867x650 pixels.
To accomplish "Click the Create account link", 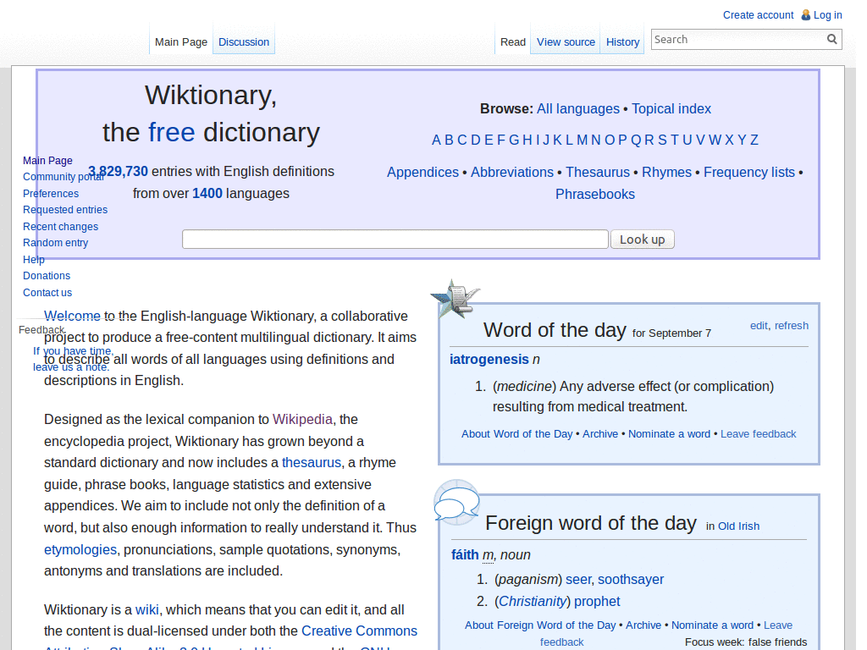I will coord(758,15).
